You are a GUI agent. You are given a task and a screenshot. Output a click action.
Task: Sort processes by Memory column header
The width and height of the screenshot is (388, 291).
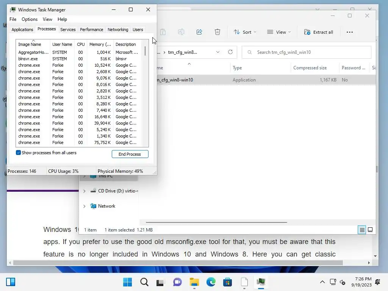coord(100,44)
